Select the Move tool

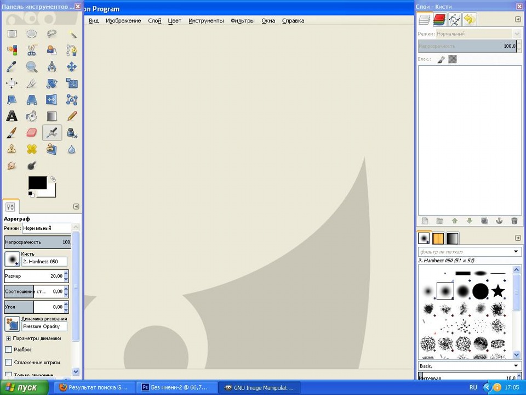click(72, 67)
